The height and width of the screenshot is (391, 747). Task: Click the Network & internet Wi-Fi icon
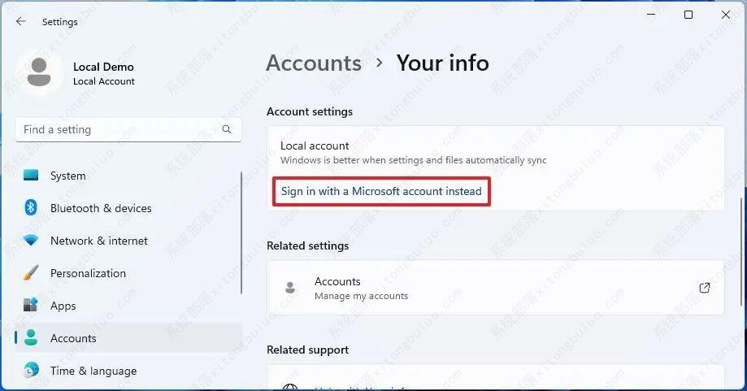pyautogui.click(x=32, y=241)
